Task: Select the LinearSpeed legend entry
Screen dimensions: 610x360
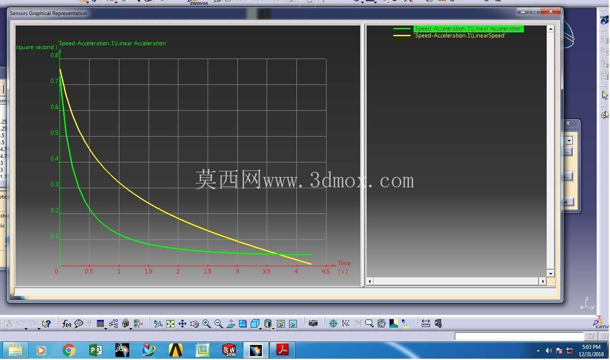Action: pyautogui.click(x=460, y=35)
